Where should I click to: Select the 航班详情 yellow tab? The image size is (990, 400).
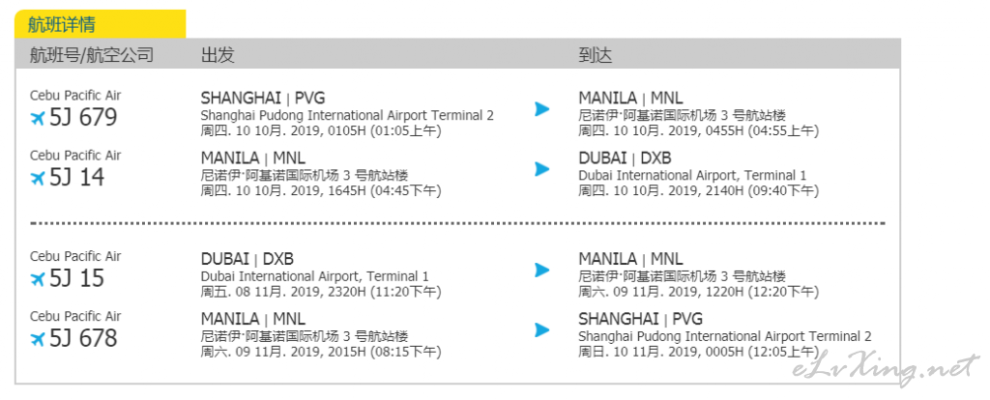101,24
